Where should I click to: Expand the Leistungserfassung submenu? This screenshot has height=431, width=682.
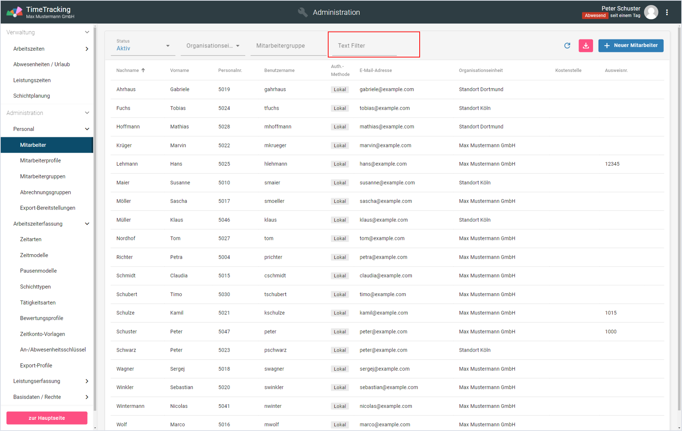pyautogui.click(x=87, y=381)
